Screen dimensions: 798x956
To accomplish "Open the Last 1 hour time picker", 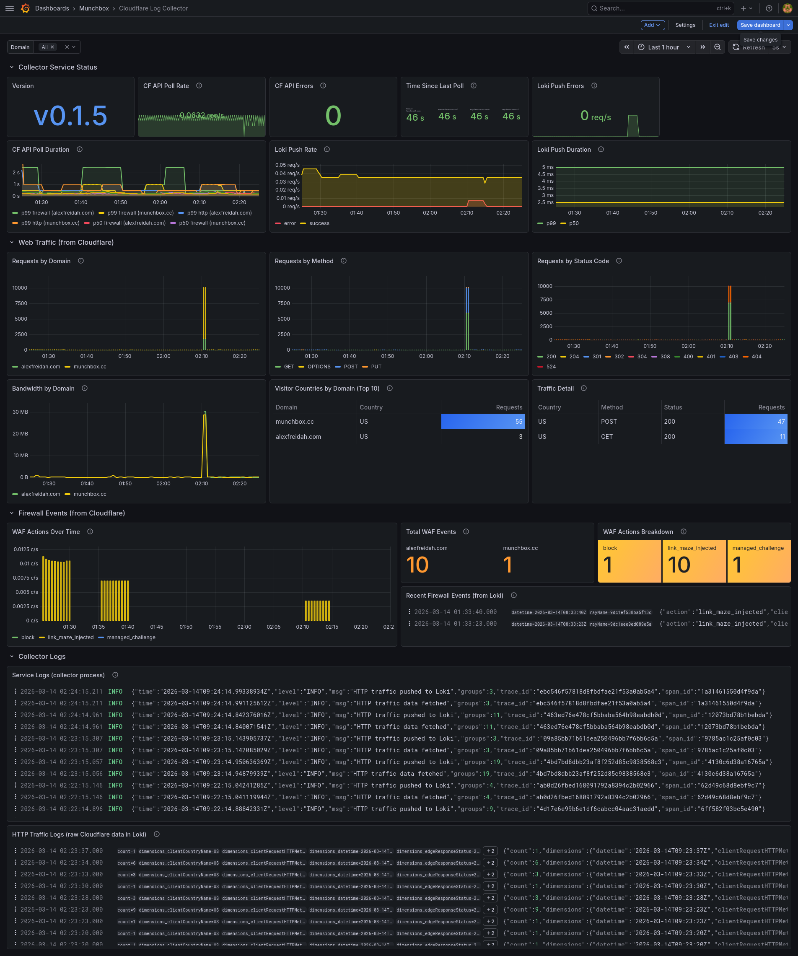I will [x=664, y=47].
